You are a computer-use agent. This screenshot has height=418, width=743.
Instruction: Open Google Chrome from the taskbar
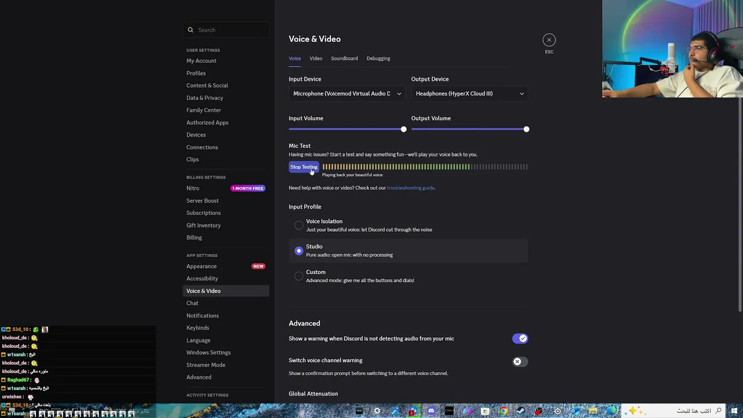pyautogui.click(x=503, y=411)
